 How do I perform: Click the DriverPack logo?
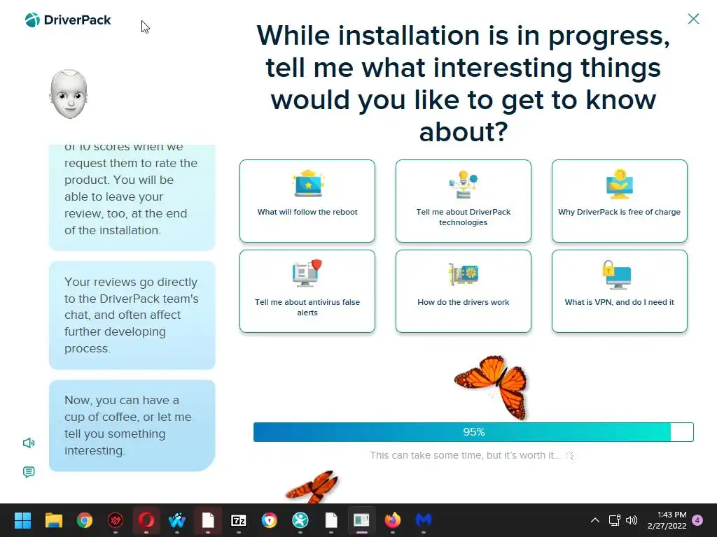(68, 20)
